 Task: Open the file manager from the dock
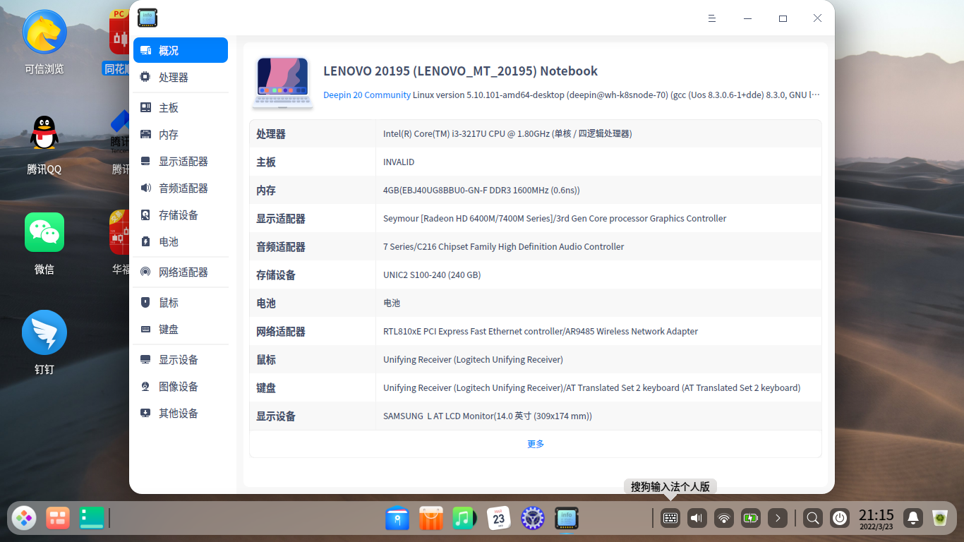point(397,518)
